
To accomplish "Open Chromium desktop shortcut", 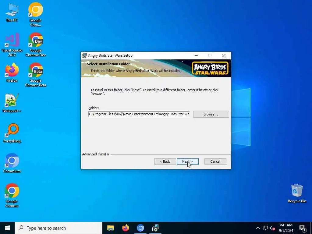I will point(12,163).
